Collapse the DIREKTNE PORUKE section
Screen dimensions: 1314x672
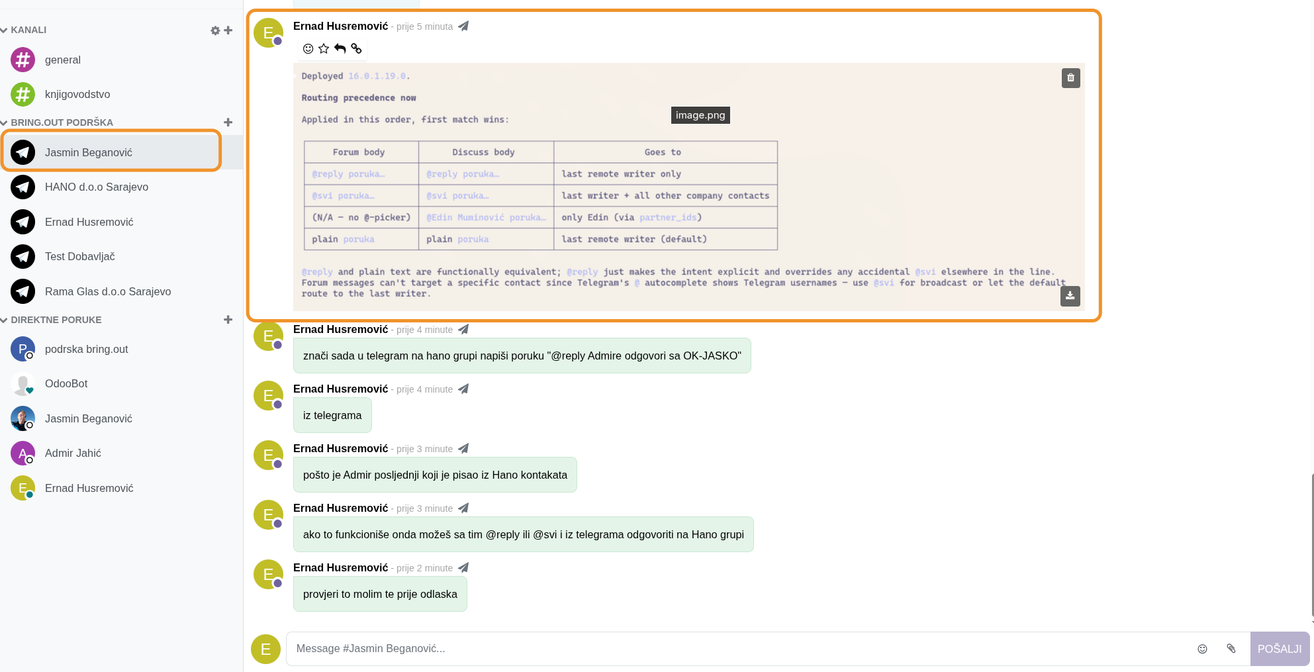(x=5, y=320)
